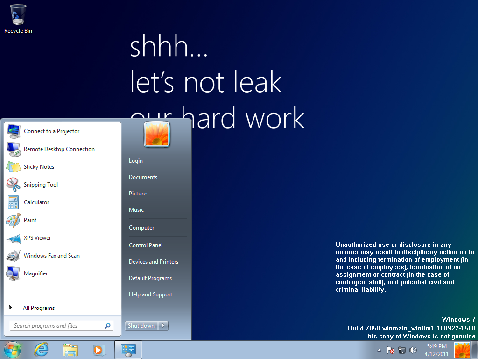
Task: Open the Windows Explorer taskbar folder
Action: [x=70, y=350]
